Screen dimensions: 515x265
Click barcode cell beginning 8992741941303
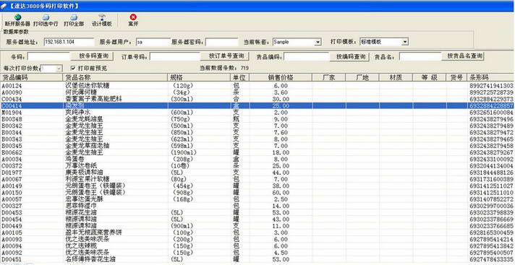pos(491,86)
